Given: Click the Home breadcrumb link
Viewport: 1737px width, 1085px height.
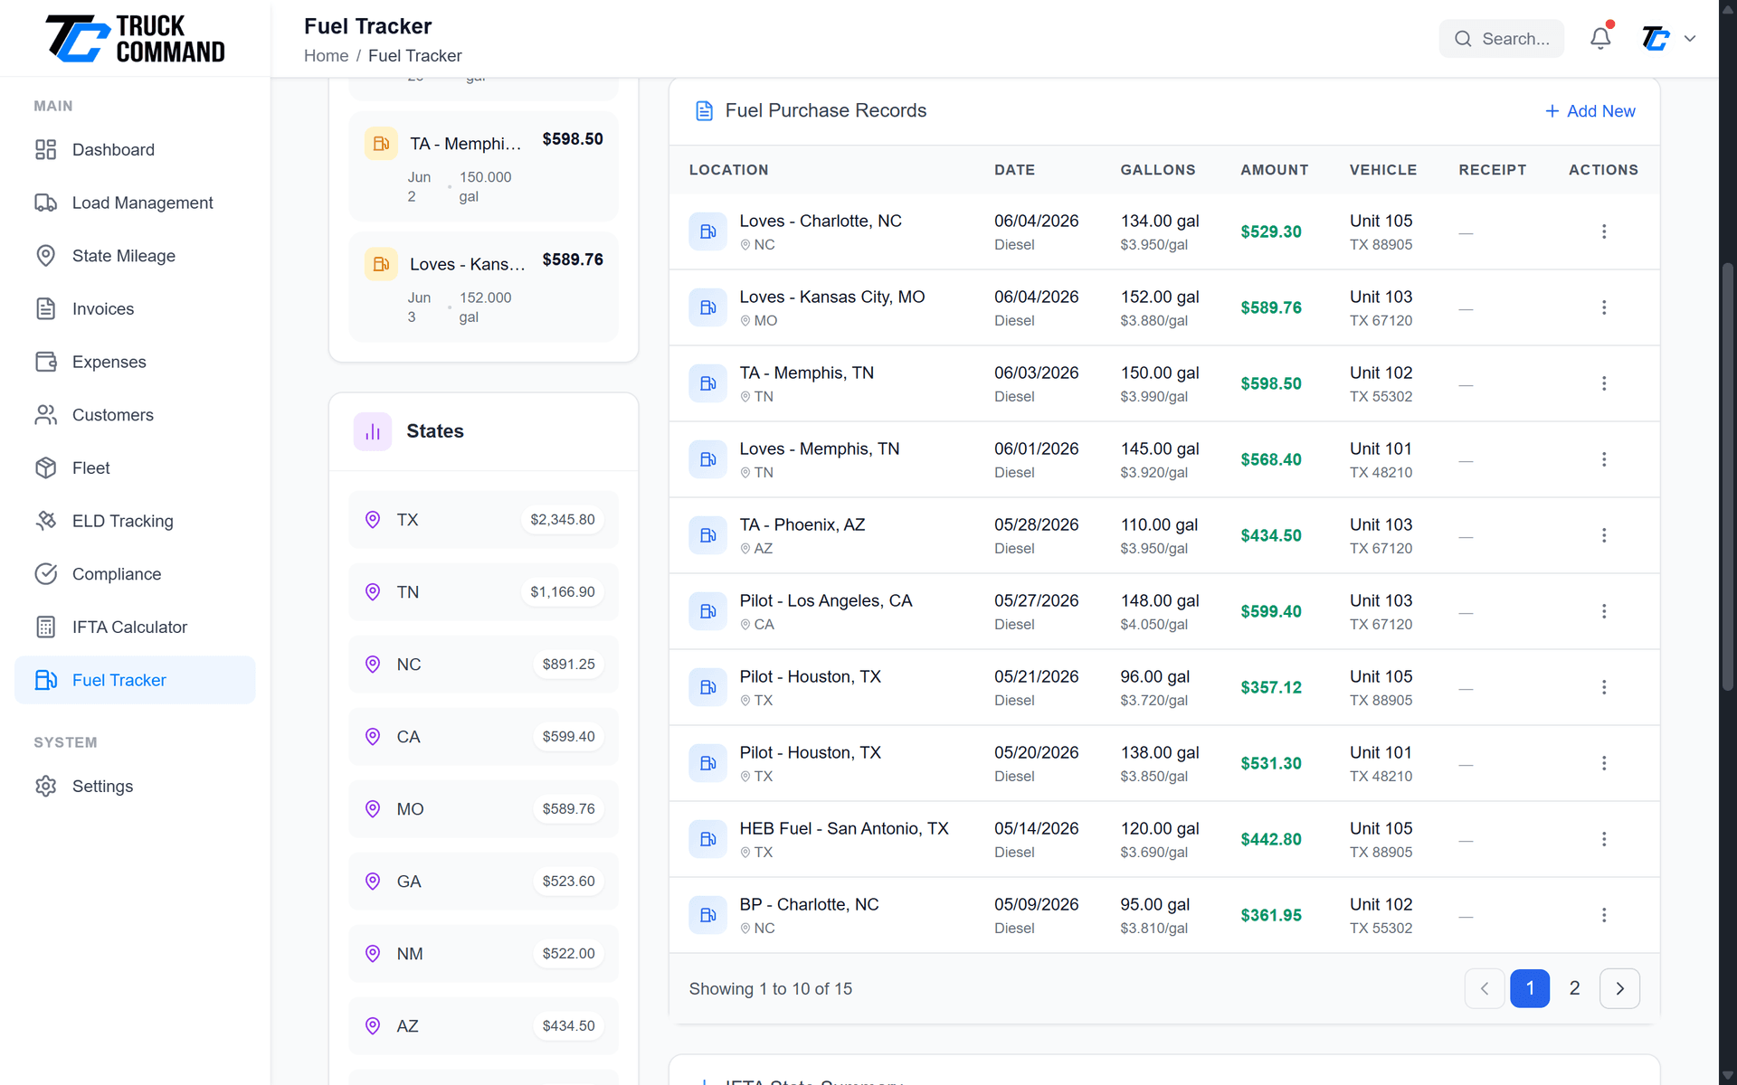Looking at the screenshot, I should (326, 56).
